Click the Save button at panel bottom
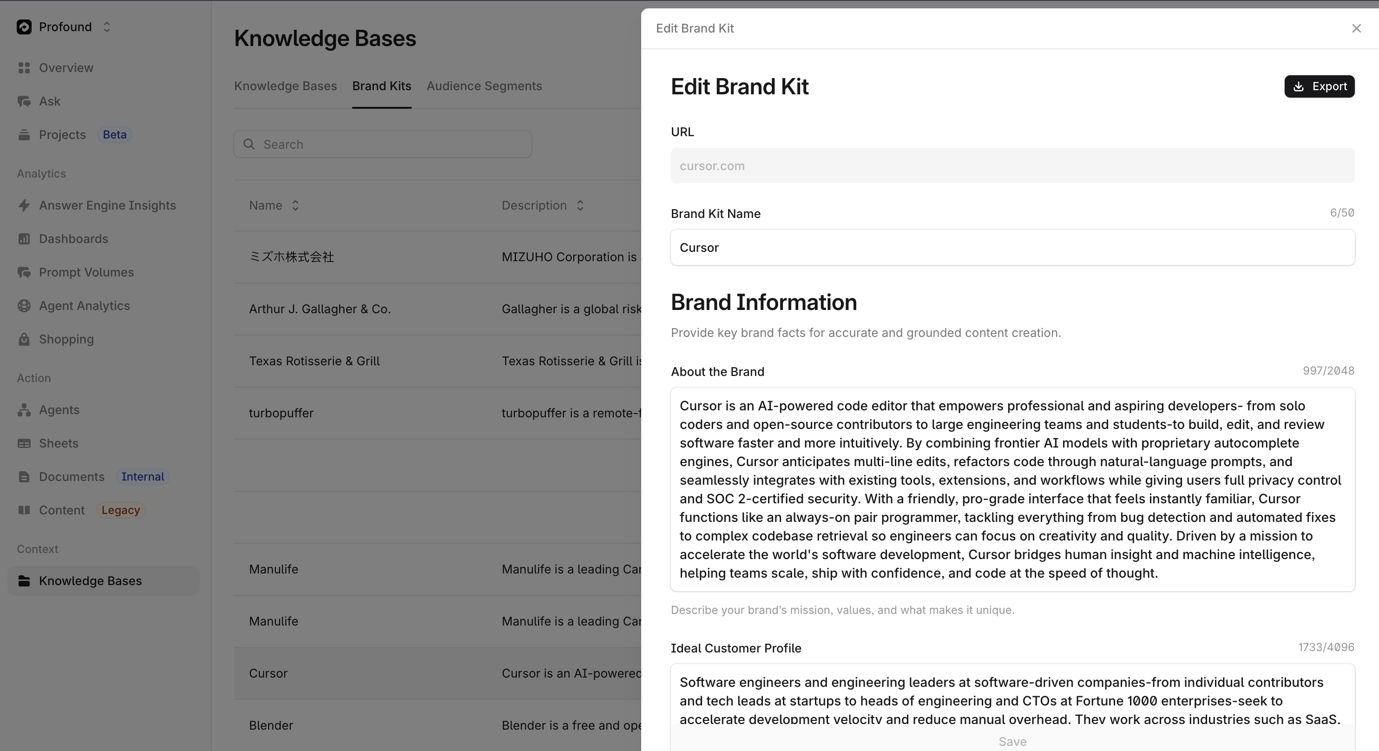1379x751 pixels. (1012, 742)
